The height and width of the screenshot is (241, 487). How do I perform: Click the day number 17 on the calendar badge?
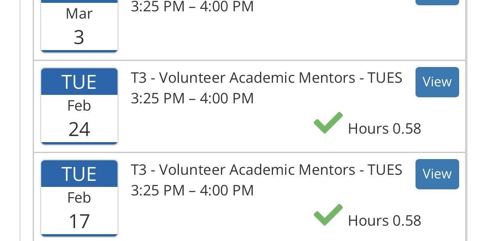79,221
